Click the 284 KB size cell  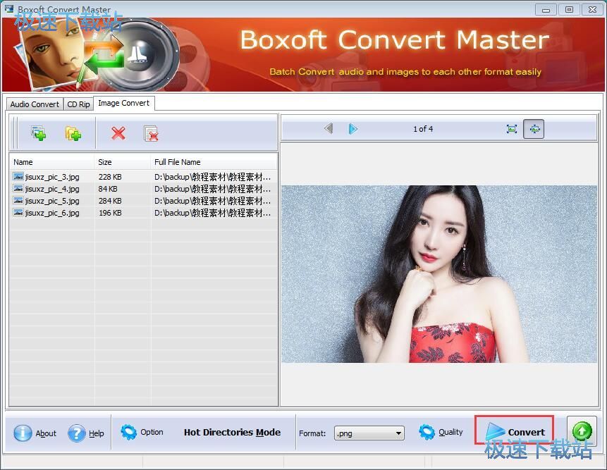click(110, 201)
